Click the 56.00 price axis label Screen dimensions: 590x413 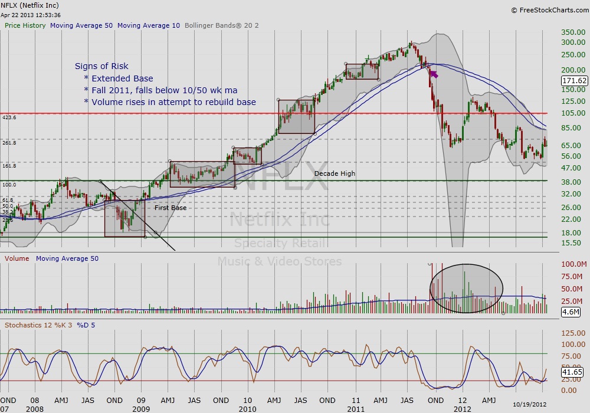tap(572, 156)
